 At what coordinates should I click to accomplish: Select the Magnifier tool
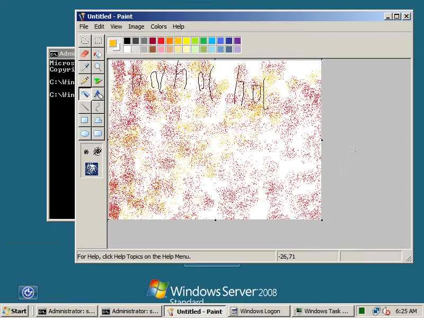(x=98, y=67)
